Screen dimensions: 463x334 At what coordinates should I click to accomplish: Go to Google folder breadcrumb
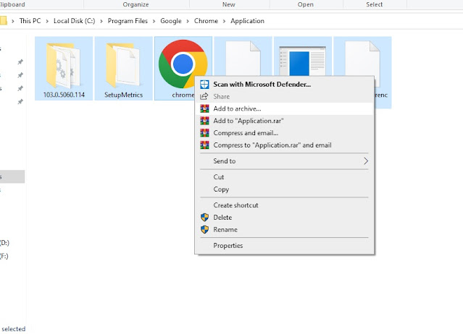[x=171, y=21]
